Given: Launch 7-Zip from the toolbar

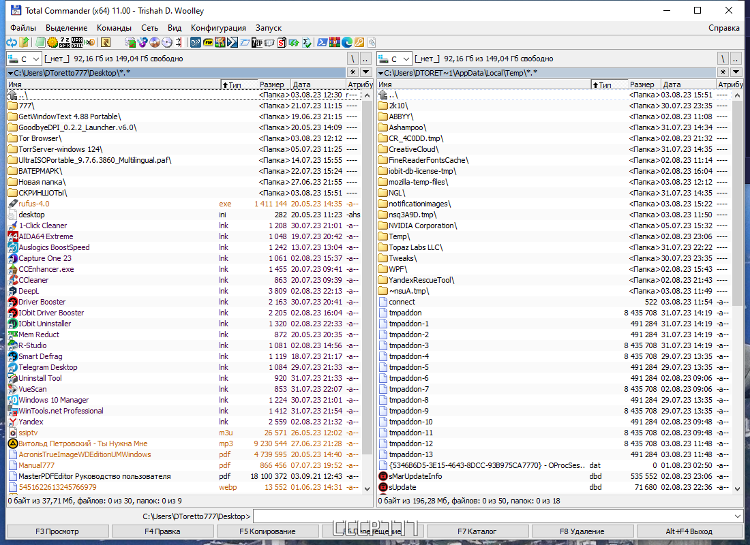Looking at the screenshot, I should click(x=257, y=42).
